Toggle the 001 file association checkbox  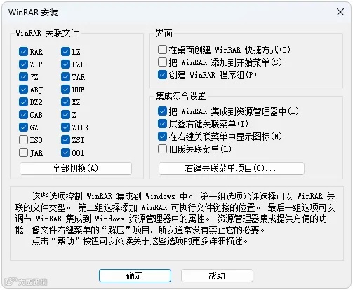(65, 153)
